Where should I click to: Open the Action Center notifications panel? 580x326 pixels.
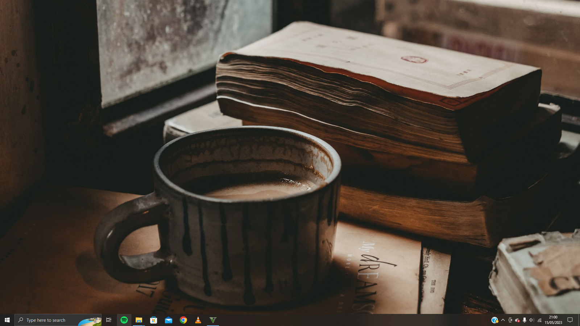(x=570, y=320)
